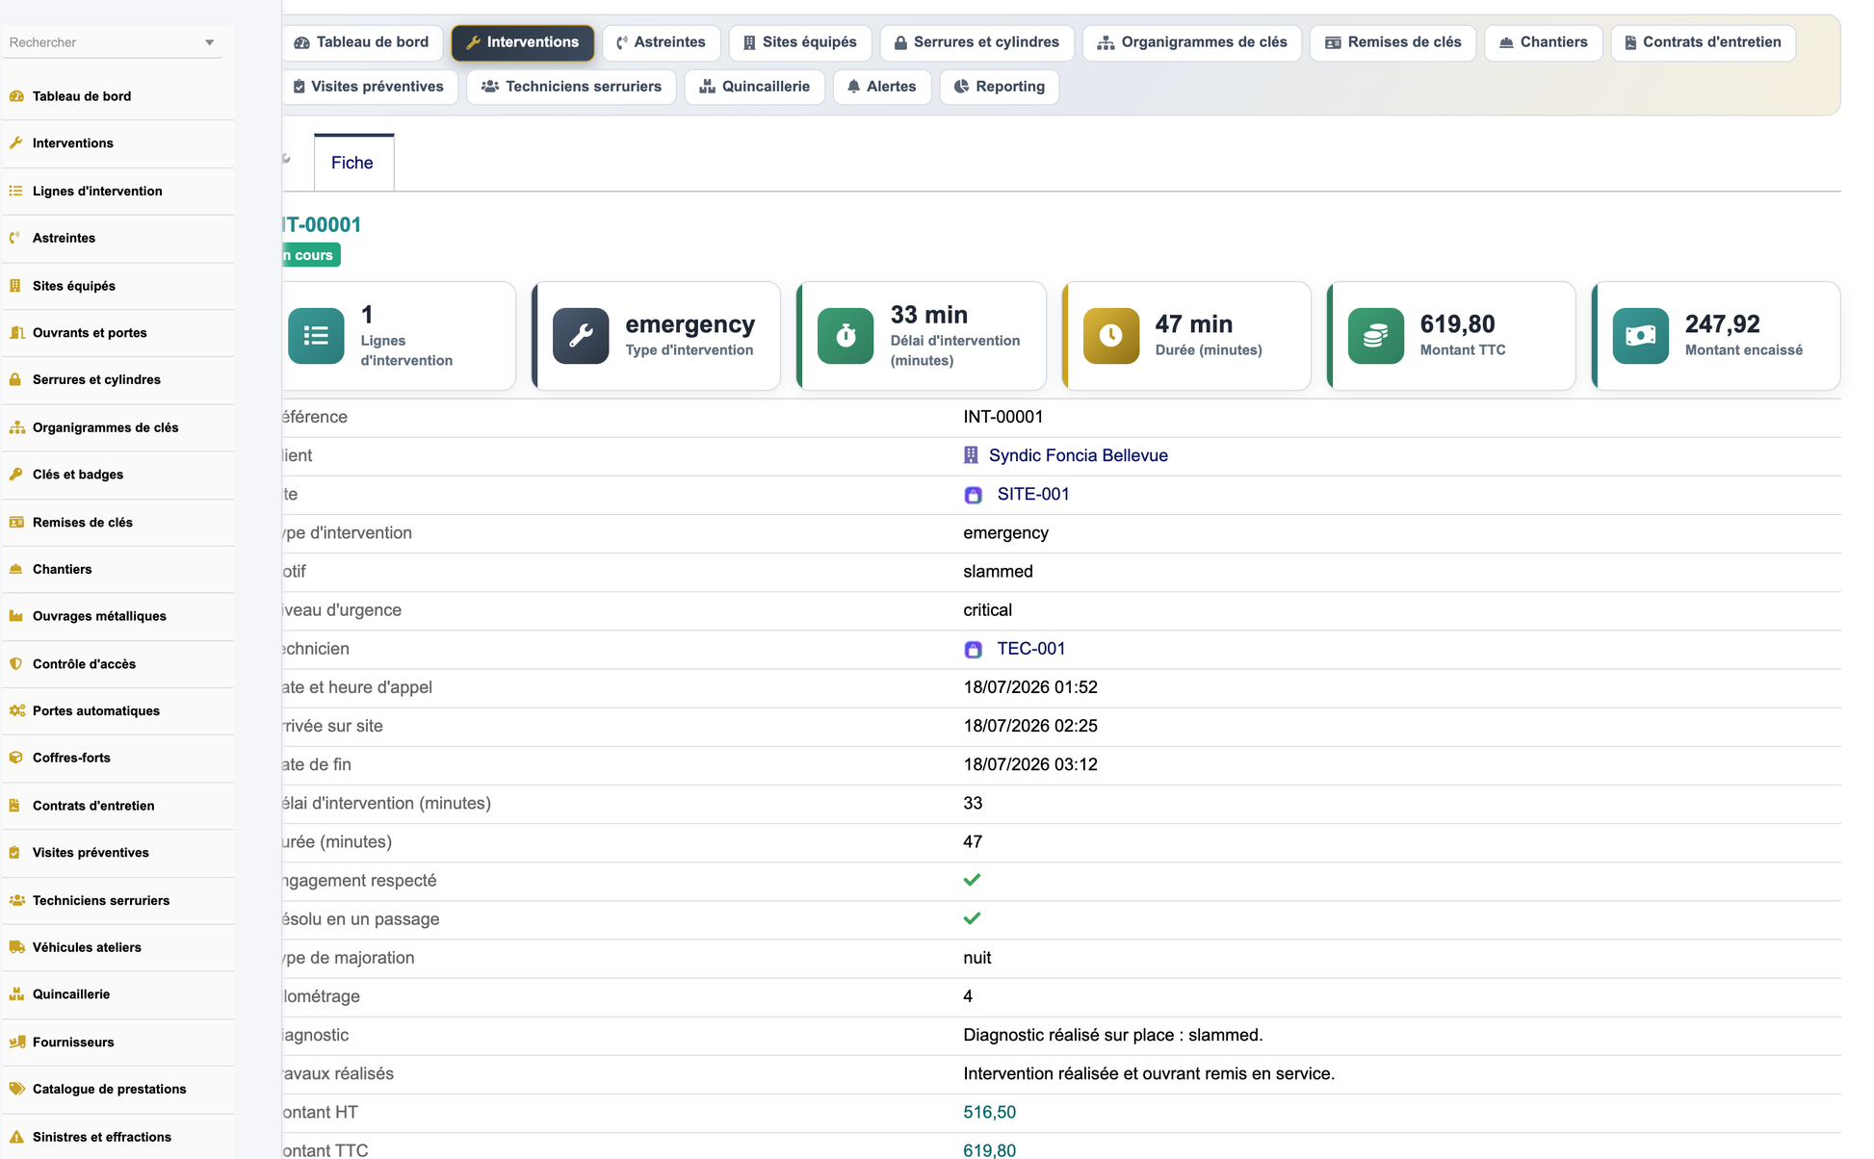Open the Rechercher dropdown arrow
This screenshot has width=1874, height=1159.
coord(209,42)
